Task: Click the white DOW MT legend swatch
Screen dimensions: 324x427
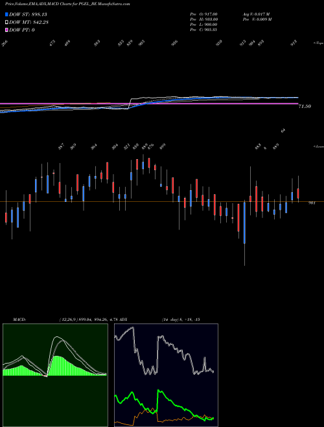Action: pyautogui.click(x=6, y=23)
